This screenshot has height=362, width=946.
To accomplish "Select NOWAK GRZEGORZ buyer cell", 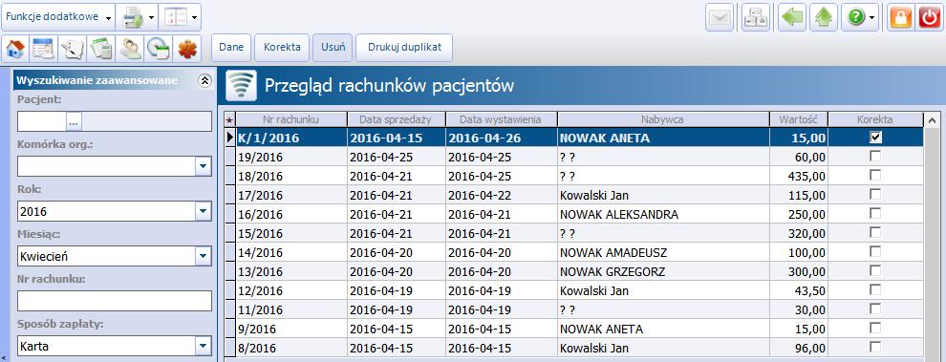I will click(x=663, y=272).
